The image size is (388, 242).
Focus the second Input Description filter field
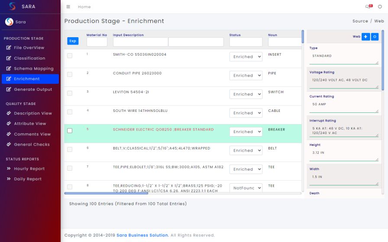(x=196, y=42)
